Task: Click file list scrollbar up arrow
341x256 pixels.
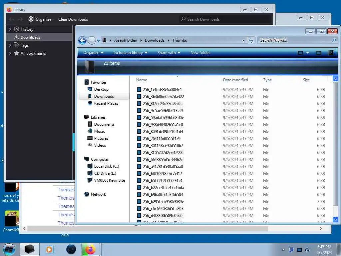Action: (x=335, y=79)
